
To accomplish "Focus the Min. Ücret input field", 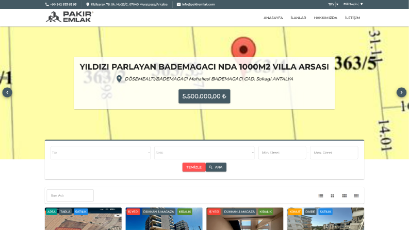I will point(282,153).
